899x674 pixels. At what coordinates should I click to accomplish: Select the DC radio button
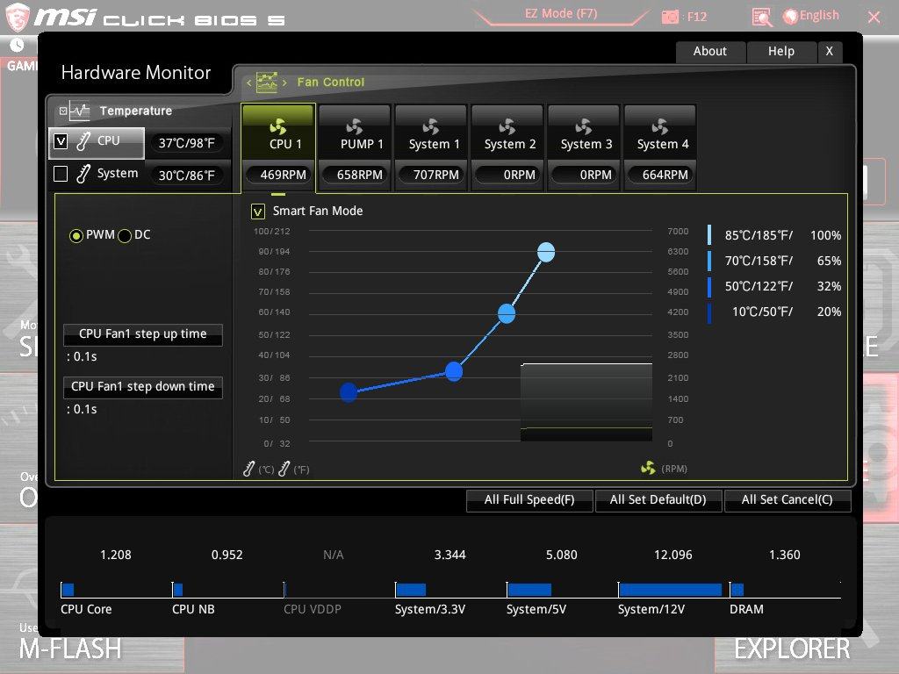125,235
